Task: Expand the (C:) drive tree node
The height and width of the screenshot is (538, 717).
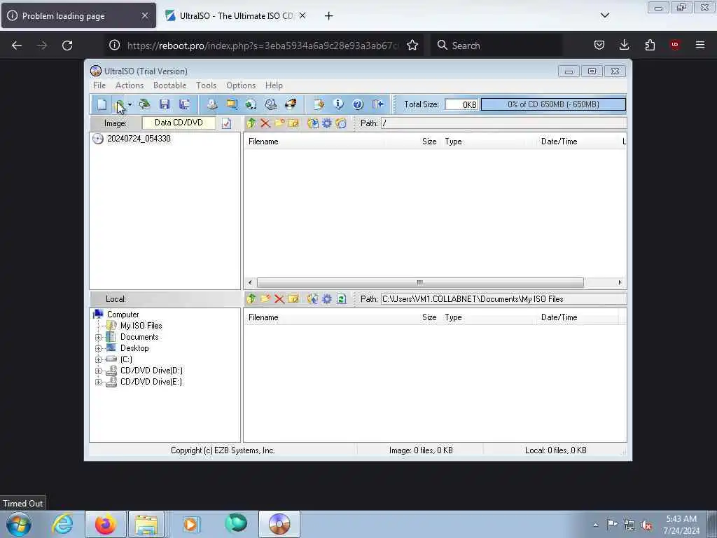Action: [98, 359]
